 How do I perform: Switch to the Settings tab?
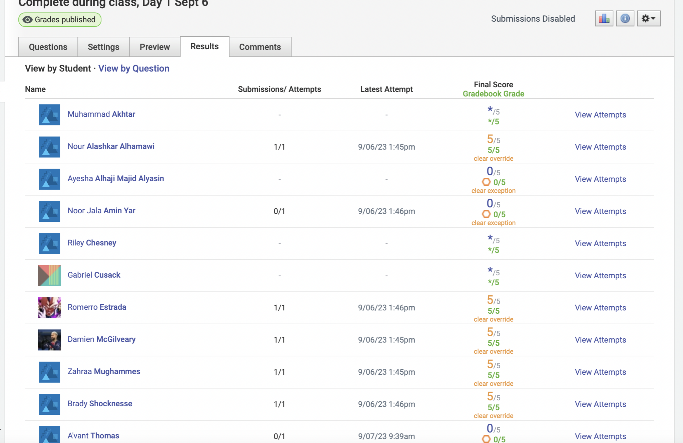(x=103, y=47)
